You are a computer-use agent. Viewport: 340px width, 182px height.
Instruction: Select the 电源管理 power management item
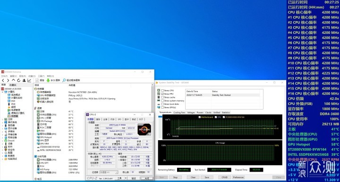tap(14, 110)
